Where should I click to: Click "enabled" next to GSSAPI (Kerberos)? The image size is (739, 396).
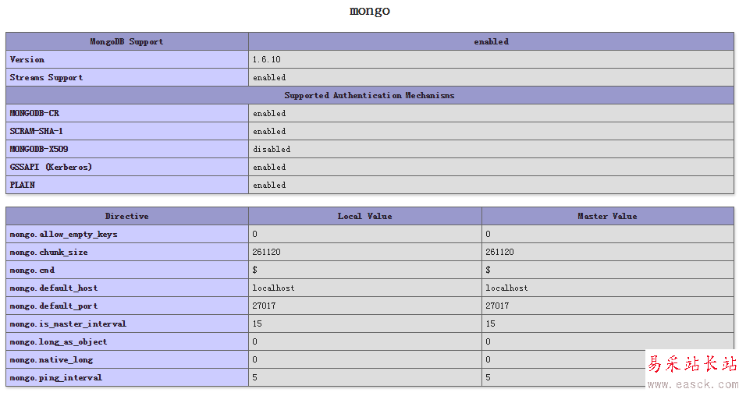269,167
